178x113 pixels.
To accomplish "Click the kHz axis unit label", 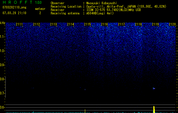I will (x=3, y=23).
